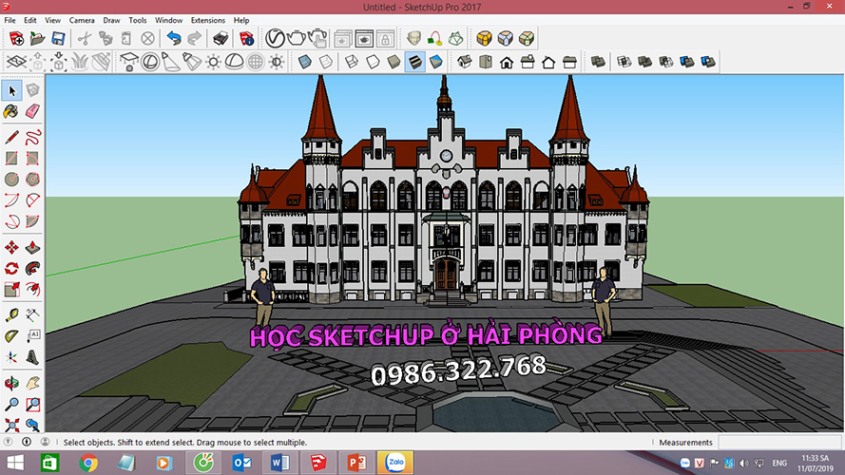Select the Make Component tool
This screenshot has width=845, height=475.
[x=32, y=90]
